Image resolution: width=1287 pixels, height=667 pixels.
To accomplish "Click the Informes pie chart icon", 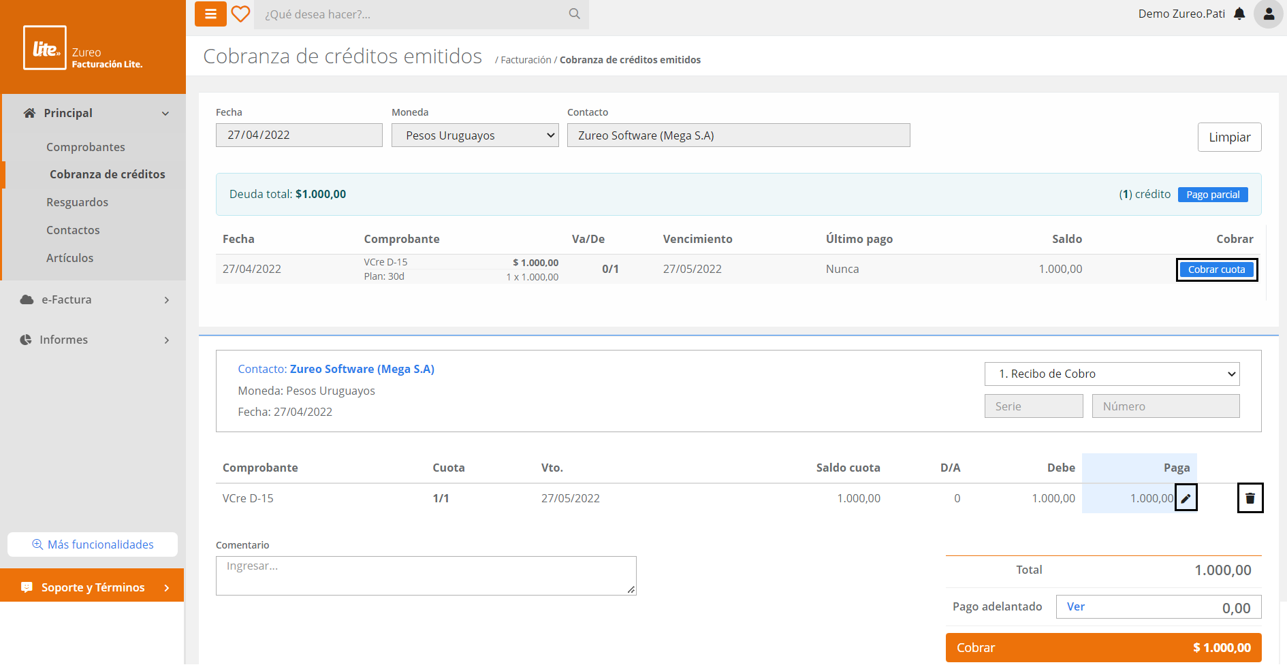I will pos(26,340).
